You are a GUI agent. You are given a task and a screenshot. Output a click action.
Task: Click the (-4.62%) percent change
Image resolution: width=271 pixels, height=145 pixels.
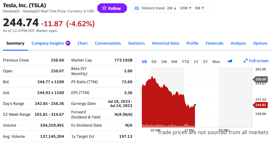[x=80, y=24]
